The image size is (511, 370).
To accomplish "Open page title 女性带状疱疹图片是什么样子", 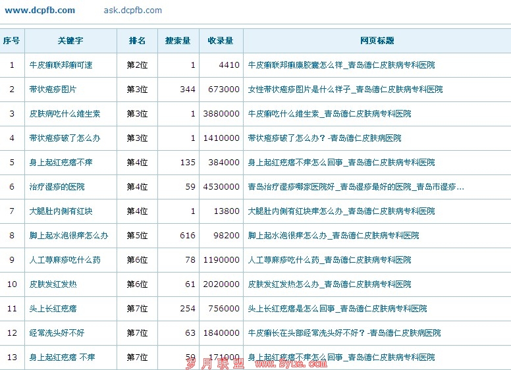I will 345,90.
